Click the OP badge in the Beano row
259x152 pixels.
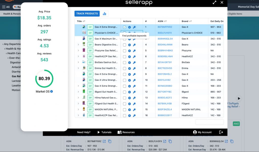click(90, 45)
